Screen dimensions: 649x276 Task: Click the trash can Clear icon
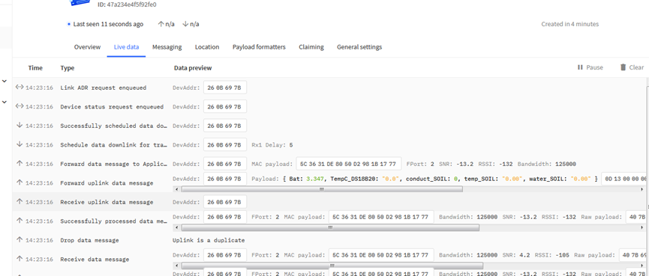pyautogui.click(x=623, y=67)
